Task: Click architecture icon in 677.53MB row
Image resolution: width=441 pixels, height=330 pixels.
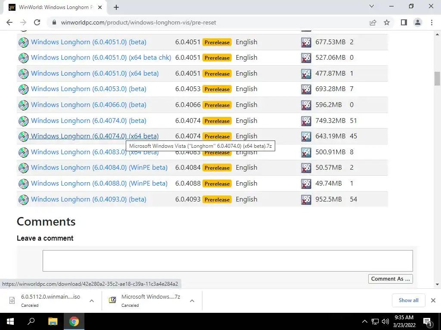Action: click(306, 42)
